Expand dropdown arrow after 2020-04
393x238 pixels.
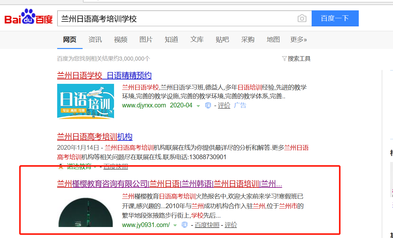198,106
